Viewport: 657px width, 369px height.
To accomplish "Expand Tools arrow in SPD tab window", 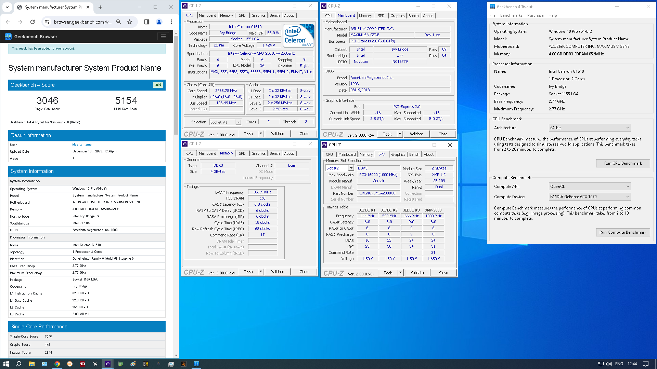I will [x=400, y=273].
